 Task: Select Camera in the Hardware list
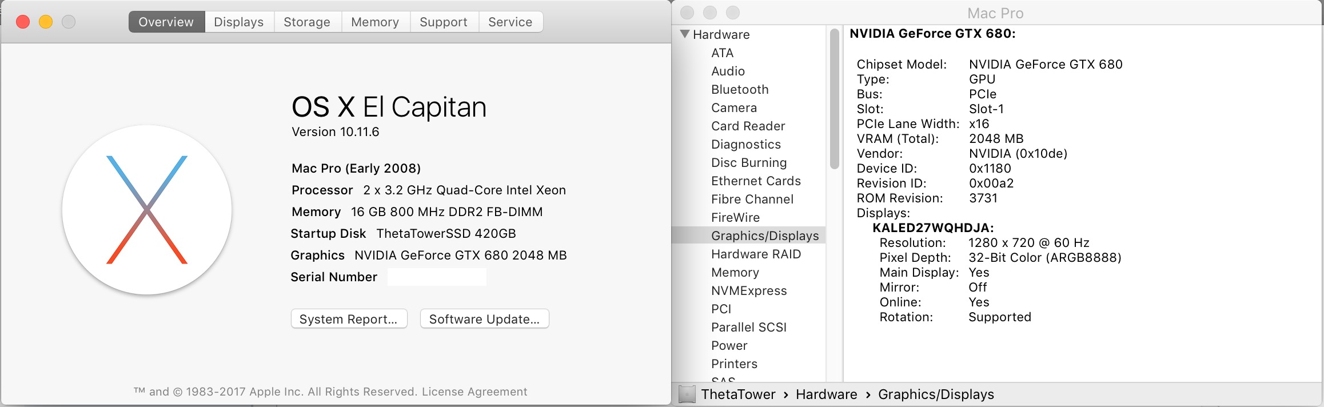(734, 107)
